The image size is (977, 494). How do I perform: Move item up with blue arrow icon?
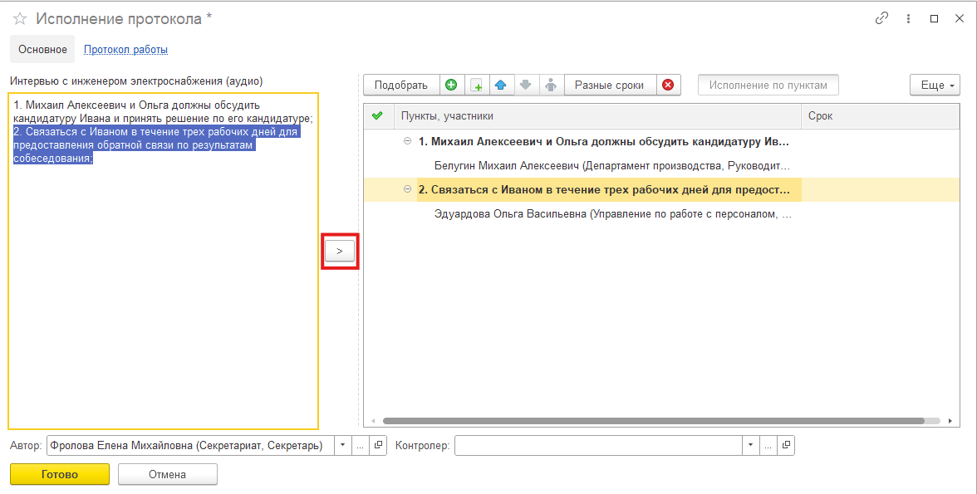500,86
